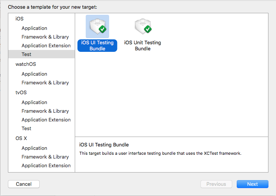The image size is (276, 196).
Task: Select Application Extension under iOS
Action: click(x=46, y=45)
